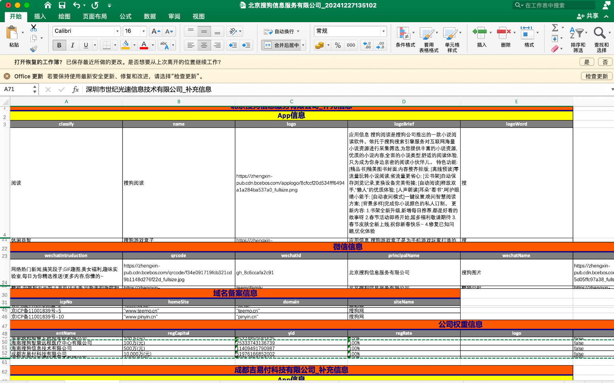Open the Calibri font name dropdown
The width and height of the screenshot is (614, 383).
[117, 31]
